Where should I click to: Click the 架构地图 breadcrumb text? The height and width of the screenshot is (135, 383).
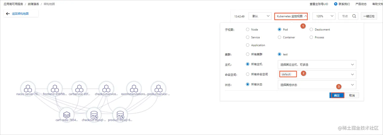coord(49,4)
